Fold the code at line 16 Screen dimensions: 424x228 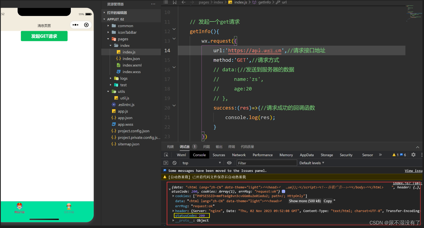point(174,67)
